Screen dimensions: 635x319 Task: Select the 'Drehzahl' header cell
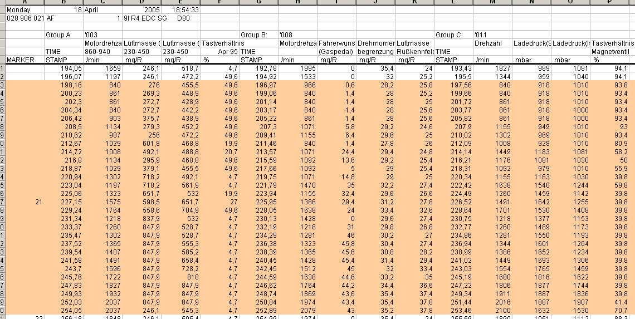tap(492, 43)
